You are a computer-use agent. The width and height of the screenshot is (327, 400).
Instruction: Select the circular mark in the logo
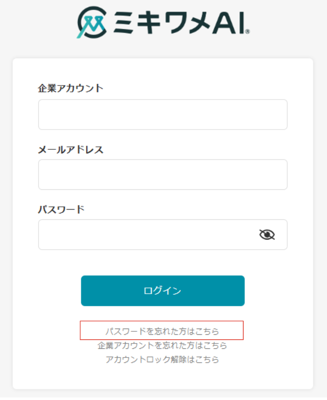click(x=92, y=22)
